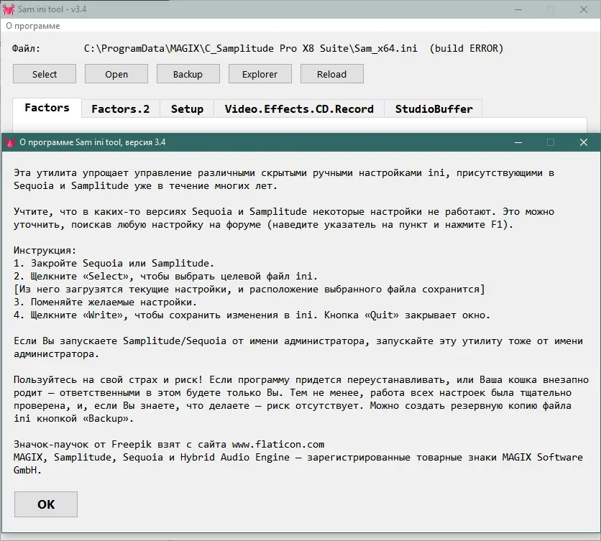Close the «О программе Sam ini tool» dialog

click(583, 142)
